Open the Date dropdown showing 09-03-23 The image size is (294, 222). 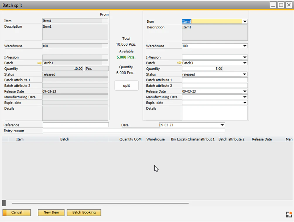click(222, 125)
